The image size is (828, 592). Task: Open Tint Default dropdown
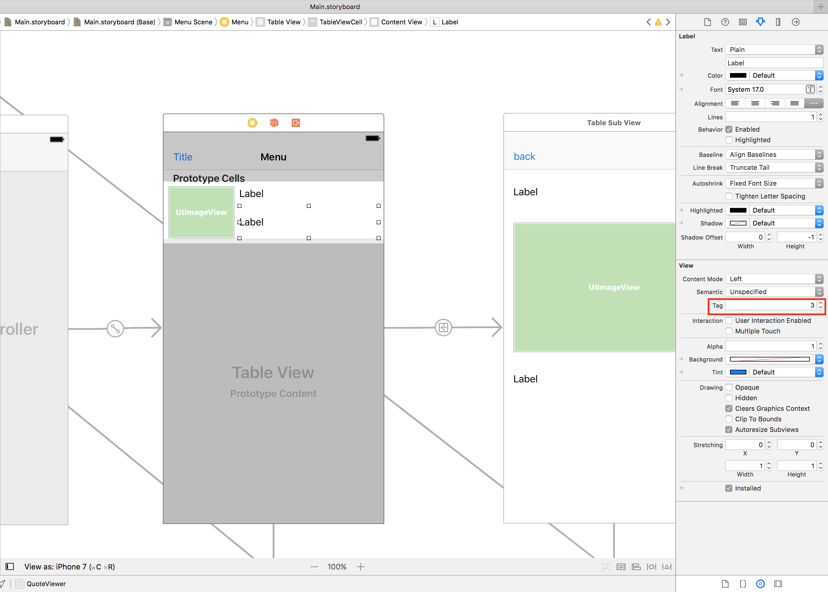(786, 372)
